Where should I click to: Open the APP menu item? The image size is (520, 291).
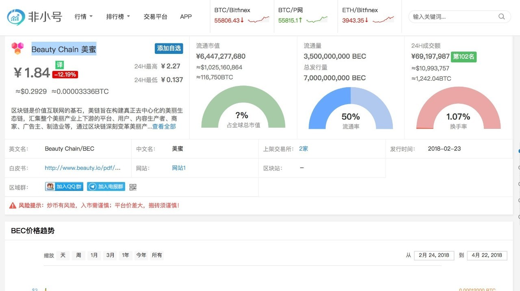[186, 17]
